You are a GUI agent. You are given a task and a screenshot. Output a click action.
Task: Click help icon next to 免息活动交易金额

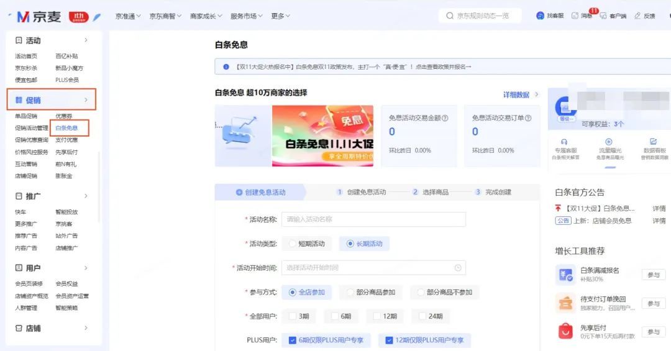coord(445,118)
